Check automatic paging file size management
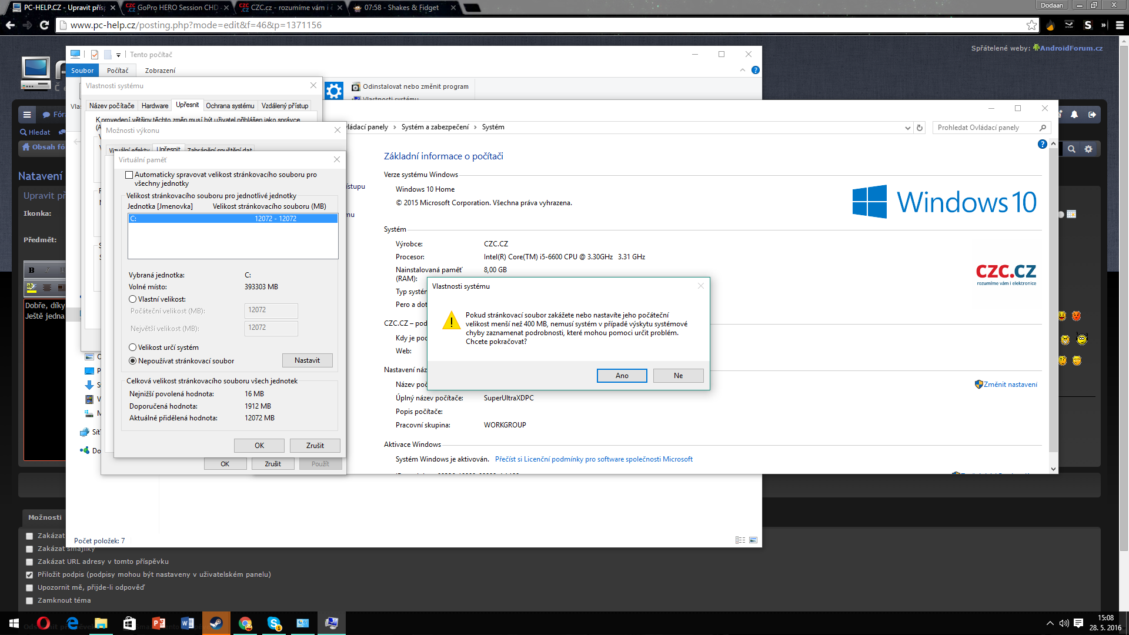Screen dimensions: 1129x635 click(x=129, y=175)
